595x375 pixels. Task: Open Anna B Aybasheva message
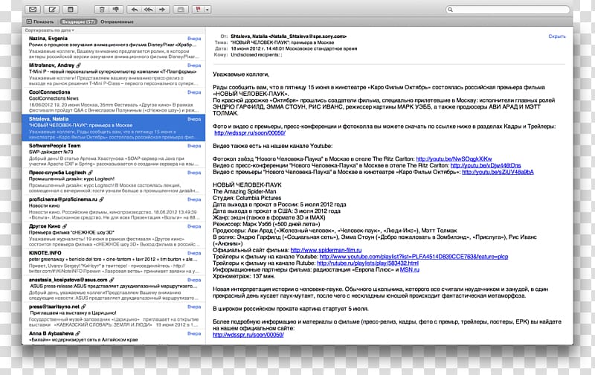click(x=114, y=337)
